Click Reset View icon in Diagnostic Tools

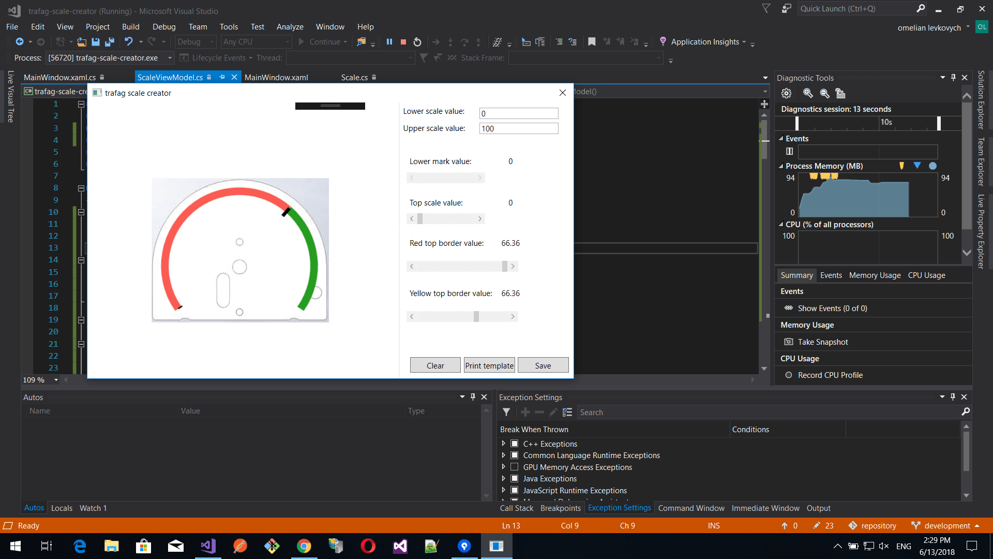(840, 93)
